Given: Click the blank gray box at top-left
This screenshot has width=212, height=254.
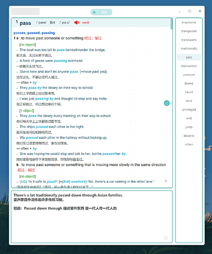Looking at the screenshot, I should point(25,12).
